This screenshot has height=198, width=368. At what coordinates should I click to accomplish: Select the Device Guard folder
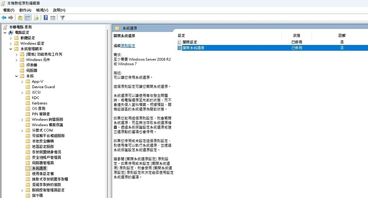click(43, 87)
